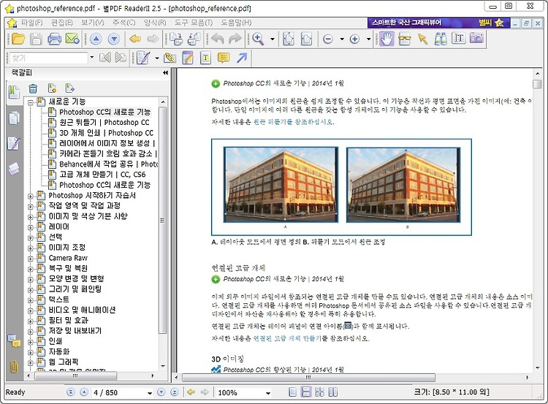Switch to multi-page grid layout

319,392
